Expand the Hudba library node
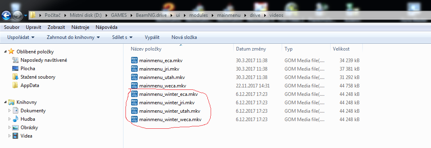Screen dimensions: 431x148 pos(10,120)
